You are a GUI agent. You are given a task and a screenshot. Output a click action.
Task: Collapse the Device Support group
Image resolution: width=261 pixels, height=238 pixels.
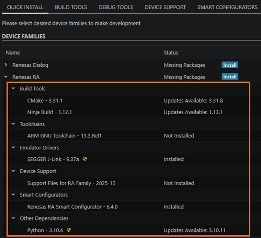click(13, 171)
